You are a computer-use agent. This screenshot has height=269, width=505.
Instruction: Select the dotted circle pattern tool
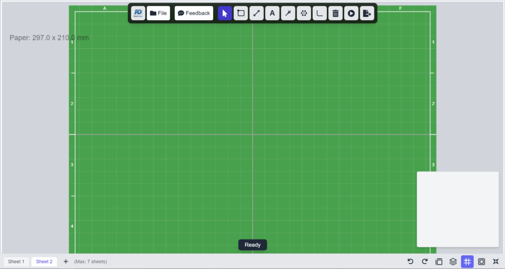click(x=304, y=13)
